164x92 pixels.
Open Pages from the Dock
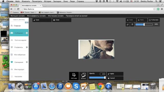(x=84, y=86)
